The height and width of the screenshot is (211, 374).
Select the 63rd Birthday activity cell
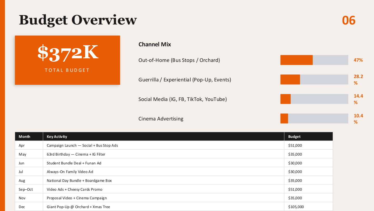[x=76, y=154]
